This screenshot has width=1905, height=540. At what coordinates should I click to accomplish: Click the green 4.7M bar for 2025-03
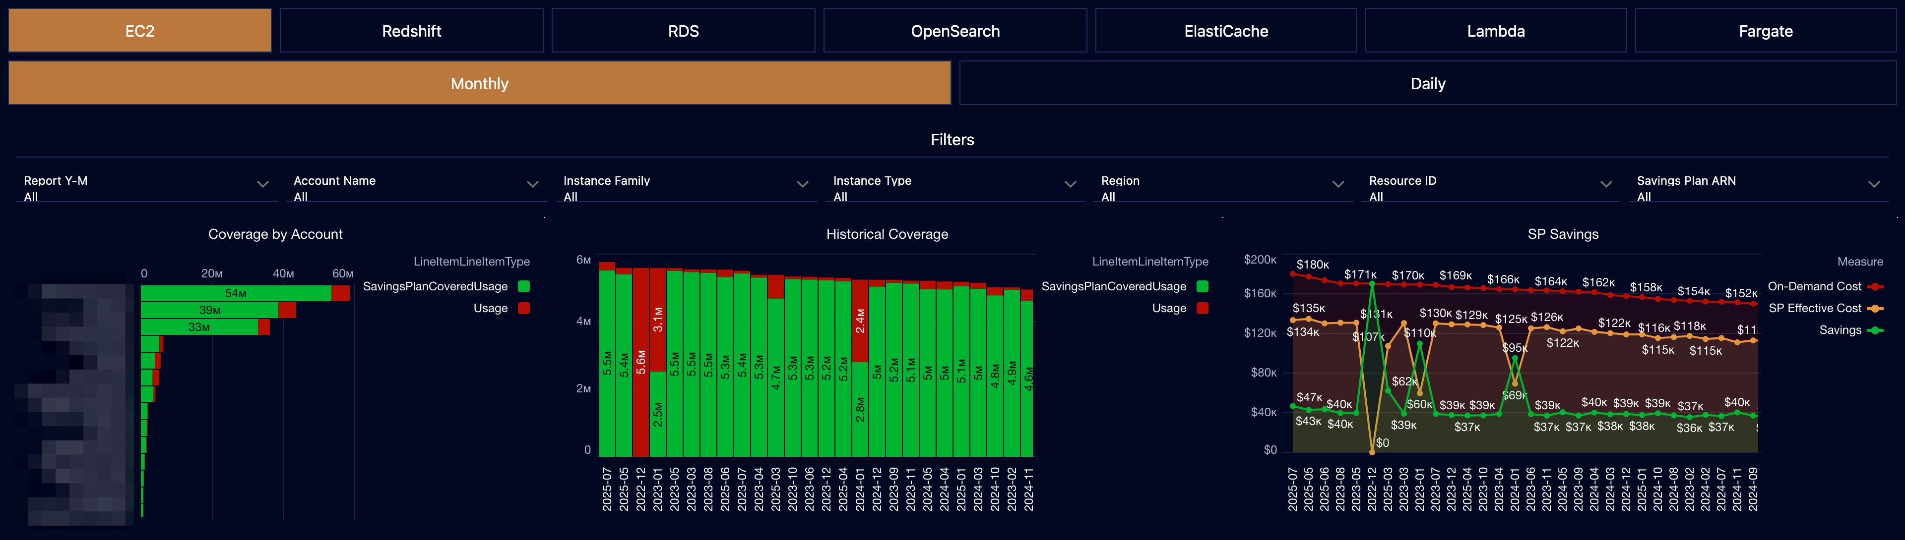(776, 378)
